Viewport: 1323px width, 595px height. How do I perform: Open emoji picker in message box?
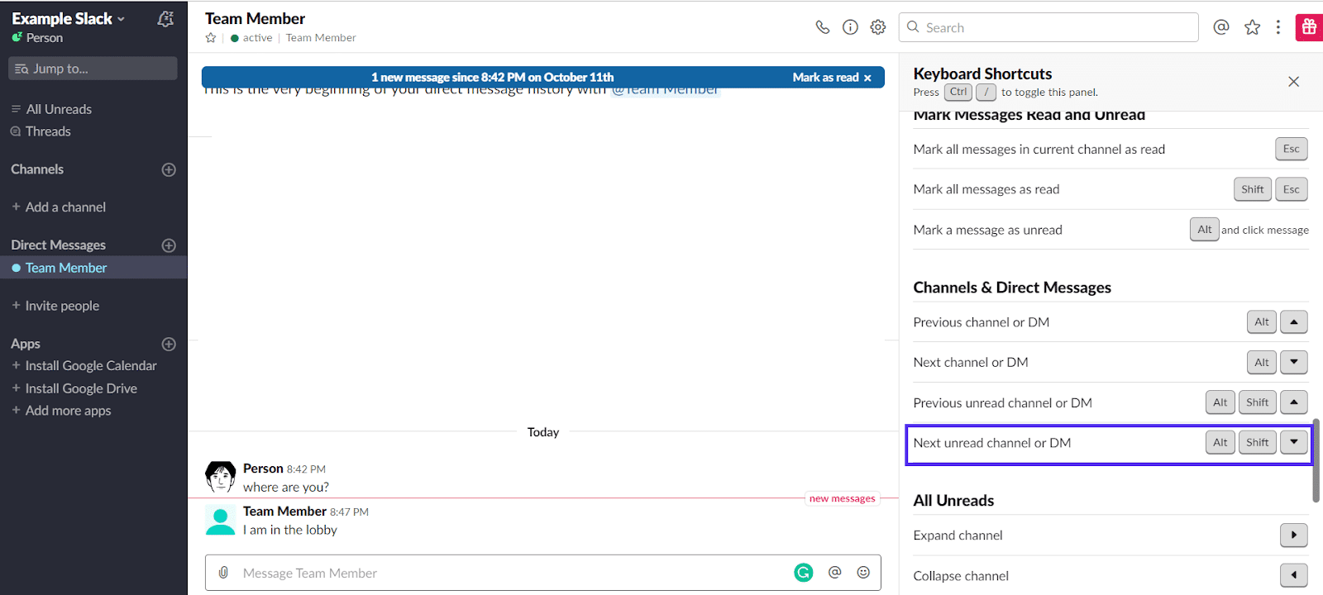[863, 573]
